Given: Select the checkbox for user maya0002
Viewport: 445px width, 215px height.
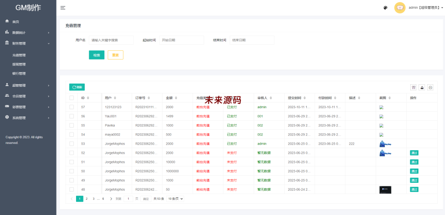Looking at the screenshot, I should pos(72,135).
